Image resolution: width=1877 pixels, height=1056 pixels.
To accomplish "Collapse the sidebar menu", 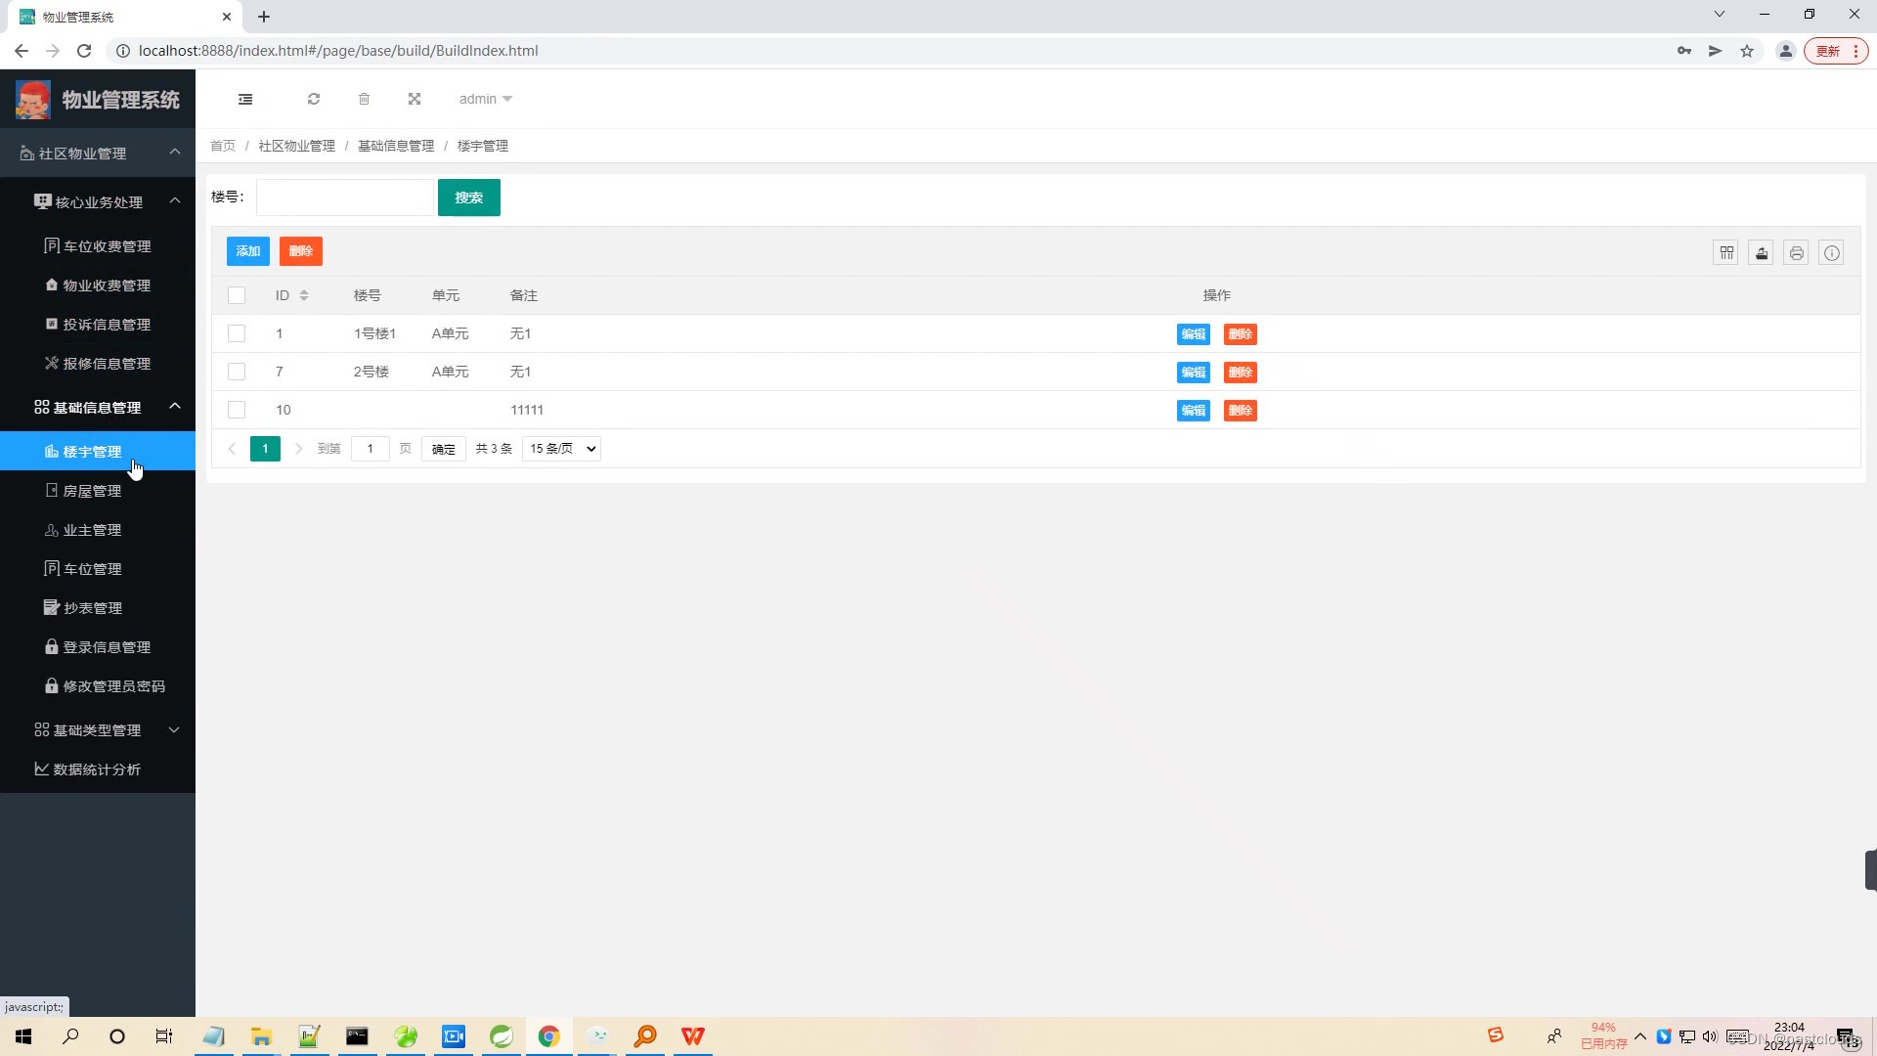I will pos(244,99).
